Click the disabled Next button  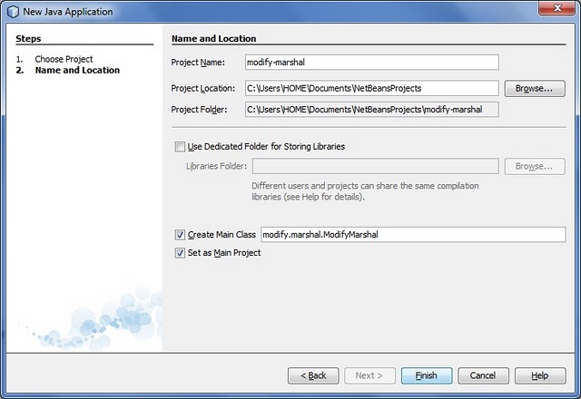369,375
